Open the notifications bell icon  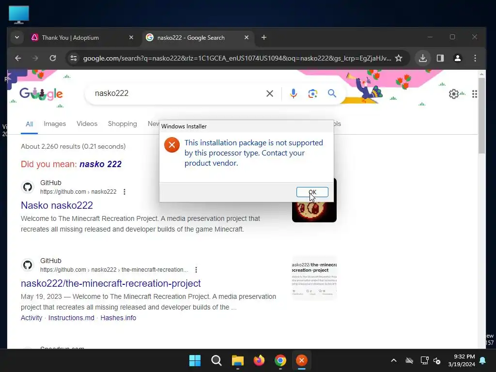pyautogui.click(x=483, y=360)
